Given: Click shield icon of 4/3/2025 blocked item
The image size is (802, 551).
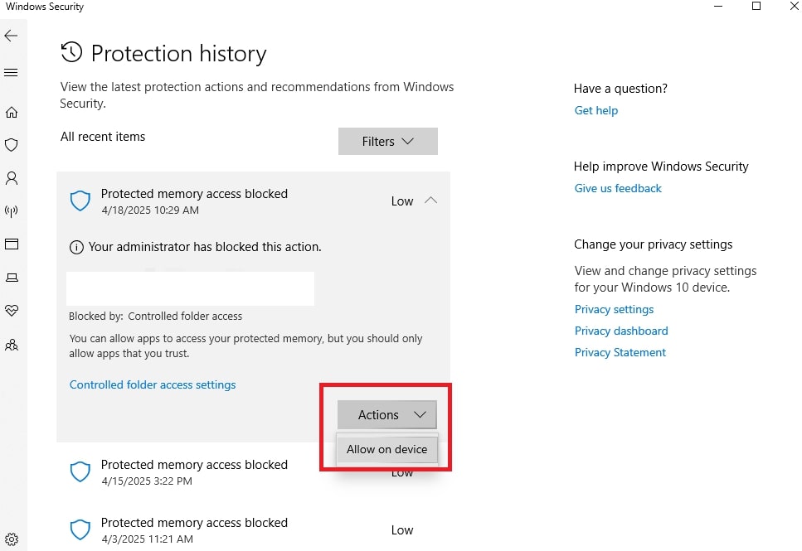Looking at the screenshot, I should coord(80,530).
